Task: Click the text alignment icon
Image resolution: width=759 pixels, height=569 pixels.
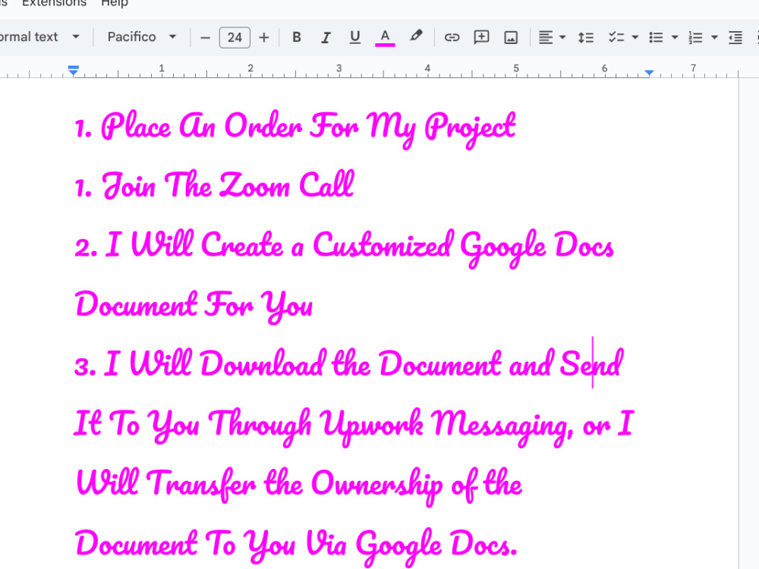Action: [546, 37]
